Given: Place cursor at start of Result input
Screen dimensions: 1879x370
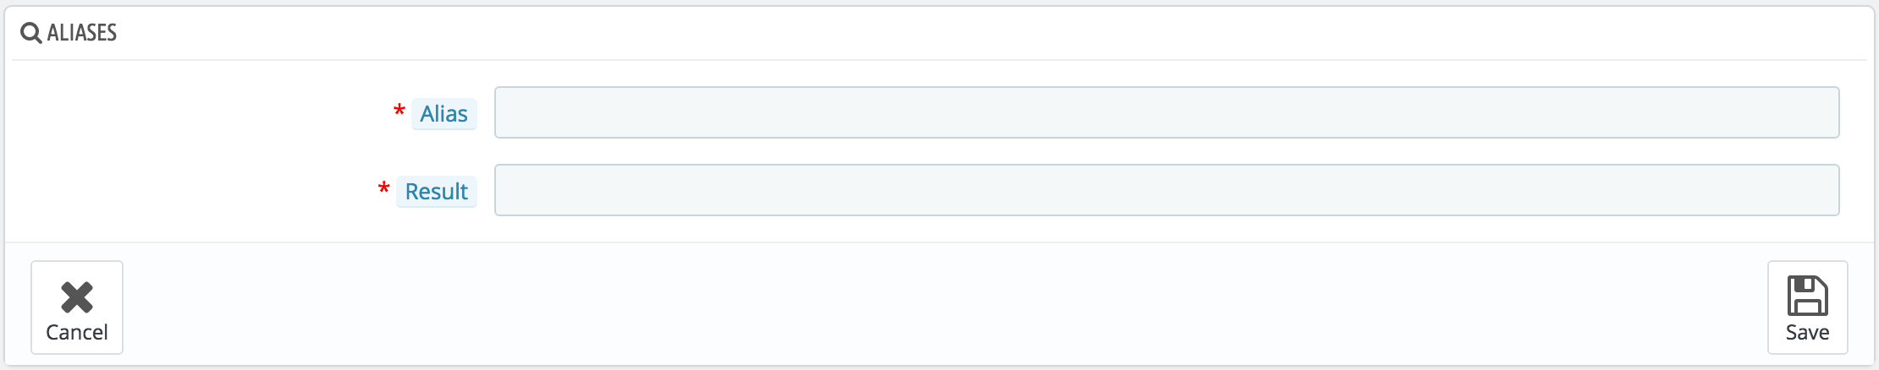Looking at the screenshot, I should (506, 190).
